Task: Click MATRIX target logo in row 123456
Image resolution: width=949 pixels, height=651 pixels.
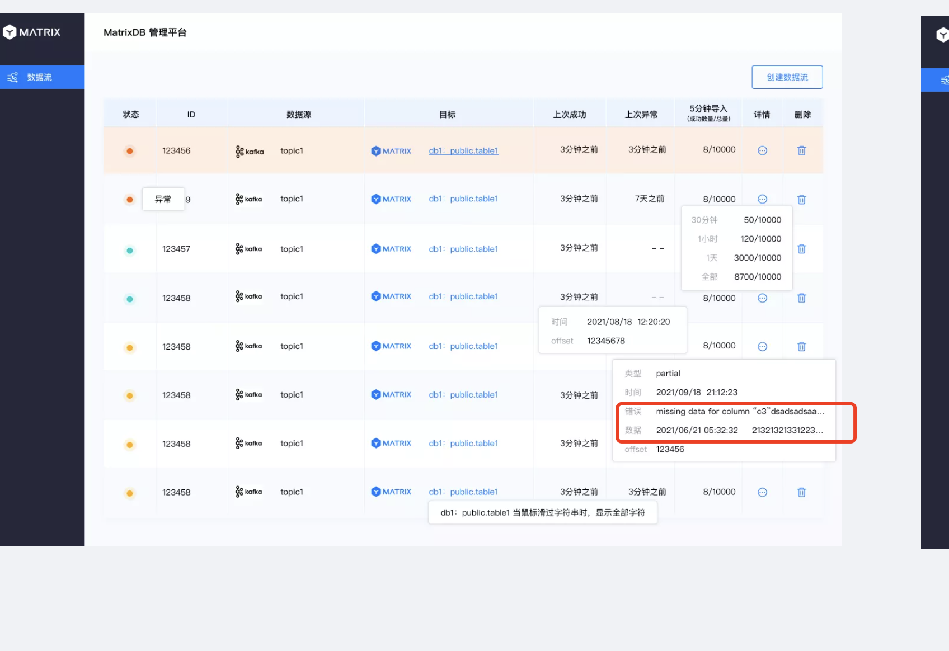Action: 391,151
